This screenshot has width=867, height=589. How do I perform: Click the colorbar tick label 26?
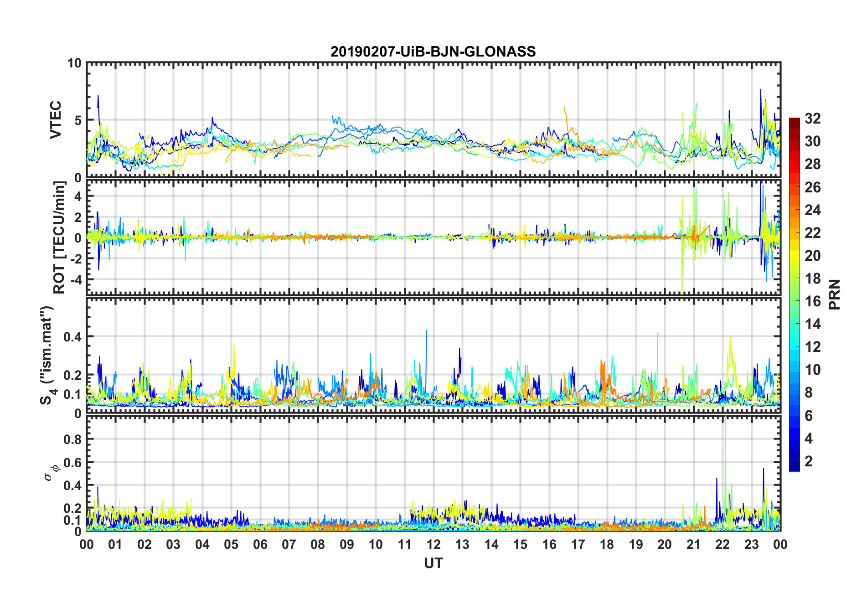click(812, 187)
